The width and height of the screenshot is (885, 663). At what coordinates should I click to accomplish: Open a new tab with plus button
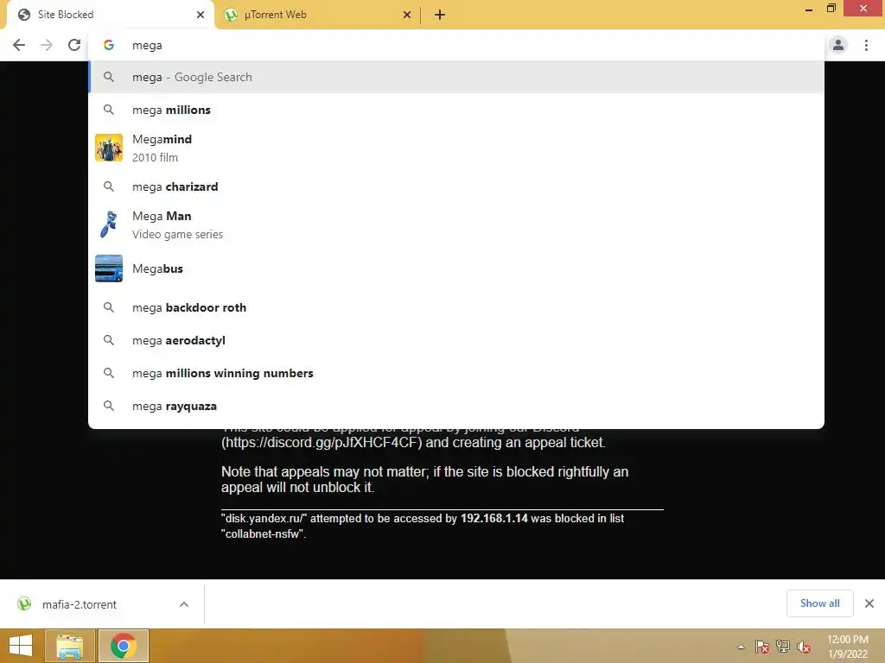(x=440, y=15)
